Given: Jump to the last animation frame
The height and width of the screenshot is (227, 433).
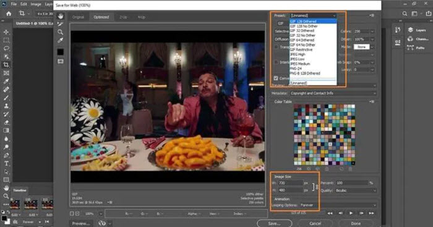Looking at the screenshot, I should tap(371, 213).
